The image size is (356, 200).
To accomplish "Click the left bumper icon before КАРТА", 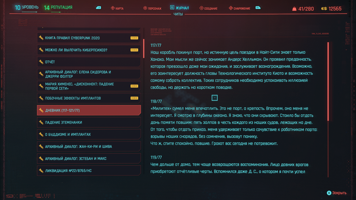I will [99, 7].
